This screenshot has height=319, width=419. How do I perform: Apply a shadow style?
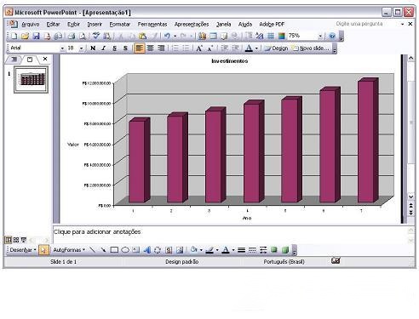274,250
